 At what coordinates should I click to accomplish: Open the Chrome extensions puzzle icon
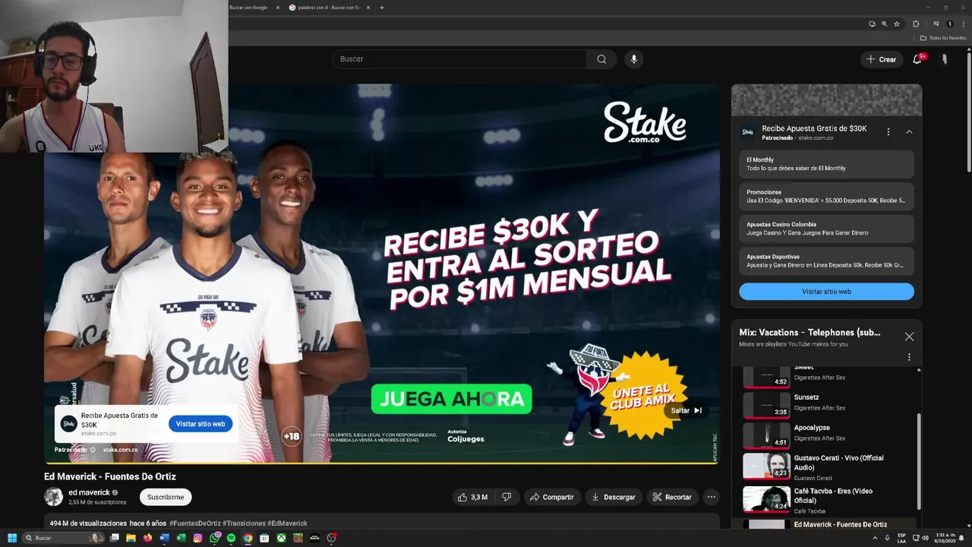[x=916, y=24]
